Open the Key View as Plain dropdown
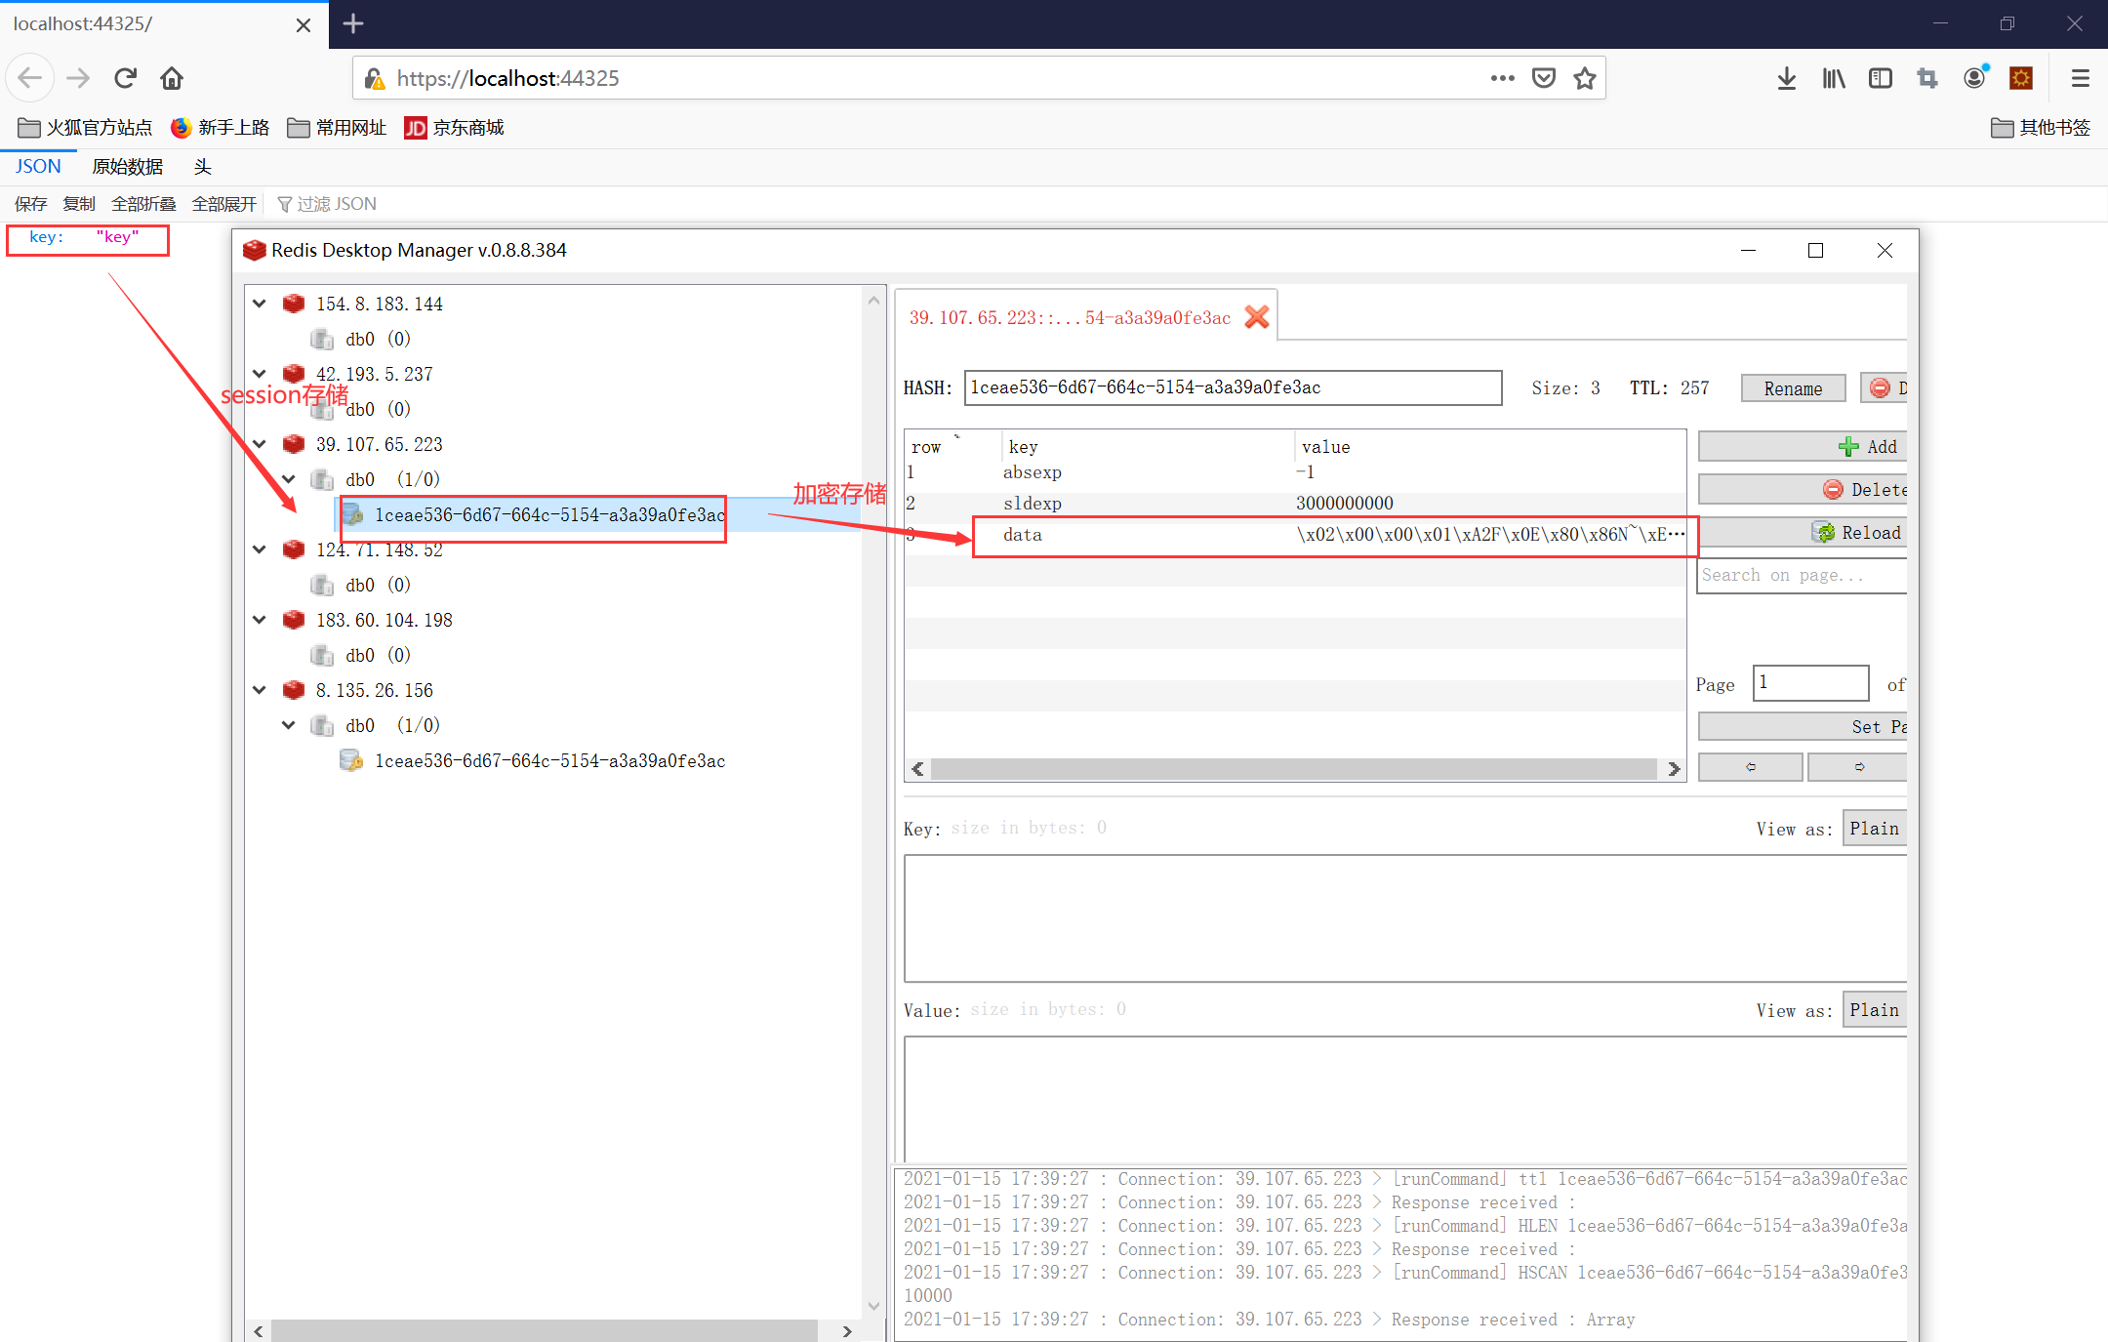Viewport: 2108px width, 1342px height. [x=1874, y=829]
